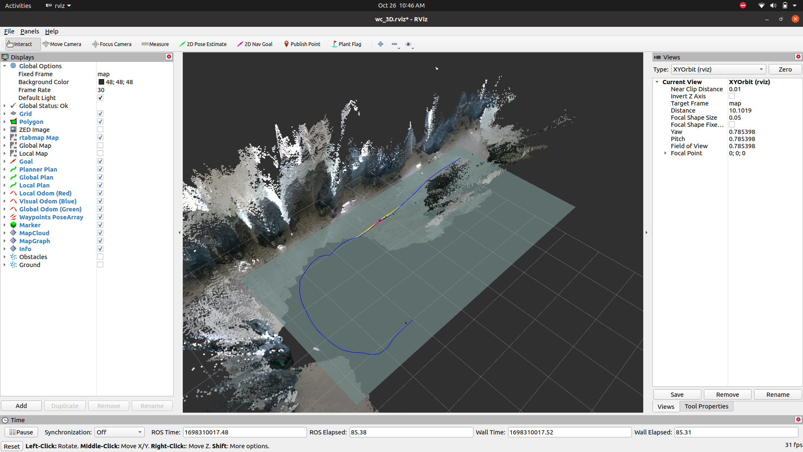
Task: Click the red Goal pose icon
Action: coord(13,161)
